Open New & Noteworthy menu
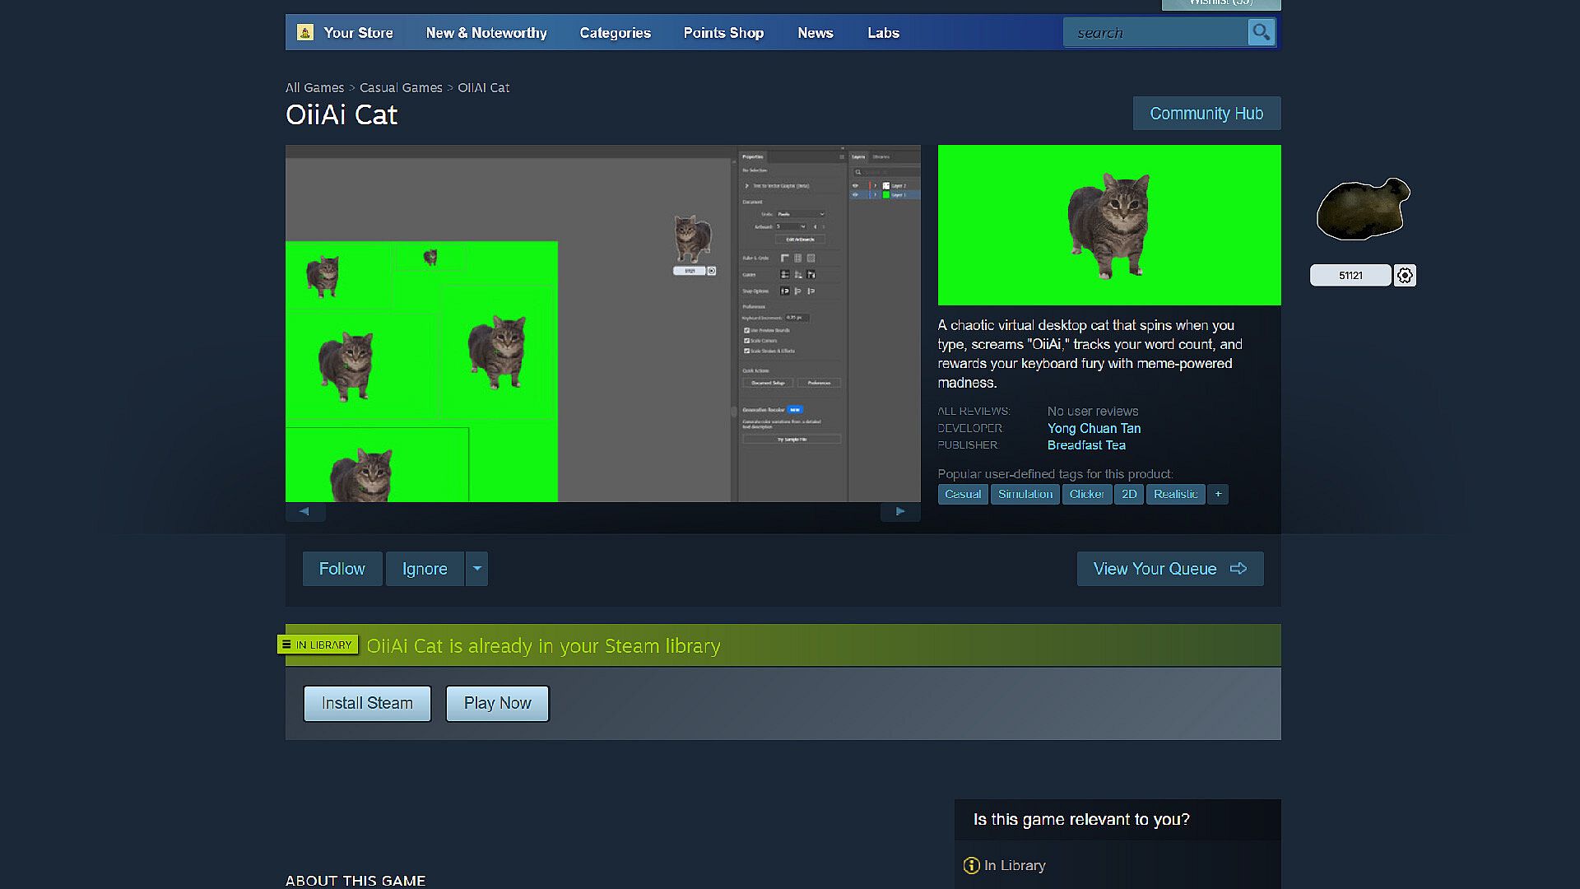This screenshot has height=889, width=1580. [486, 33]
